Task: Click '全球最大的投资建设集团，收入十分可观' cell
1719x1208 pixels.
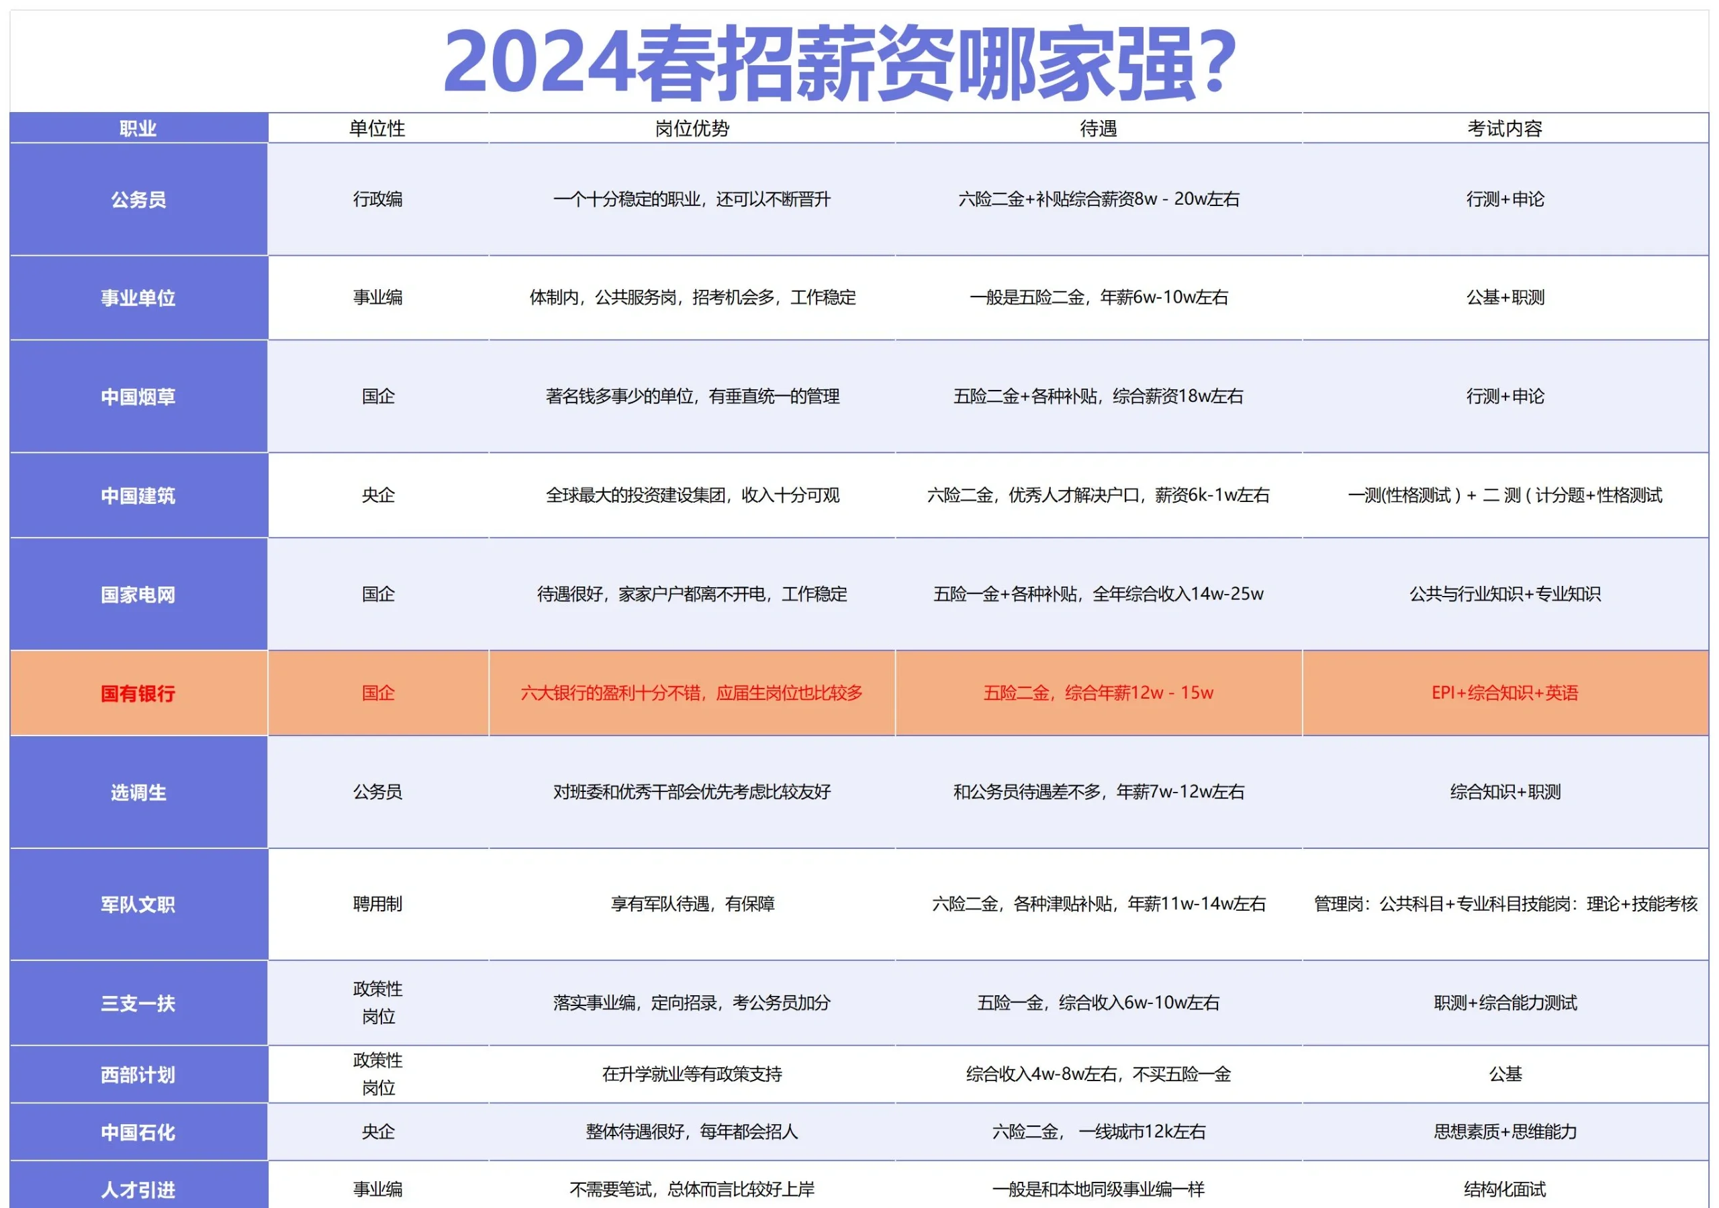Action: pos(692,495)
